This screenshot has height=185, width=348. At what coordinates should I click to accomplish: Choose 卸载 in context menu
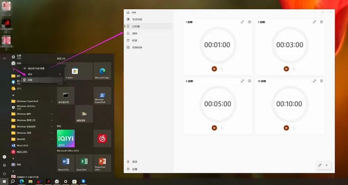point(43,80)
